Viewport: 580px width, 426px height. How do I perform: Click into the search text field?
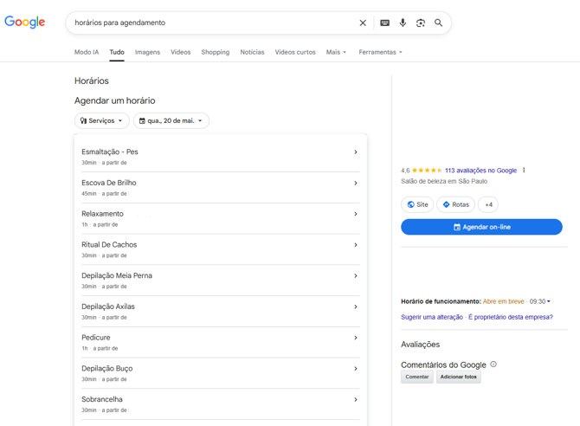(213, 23)
